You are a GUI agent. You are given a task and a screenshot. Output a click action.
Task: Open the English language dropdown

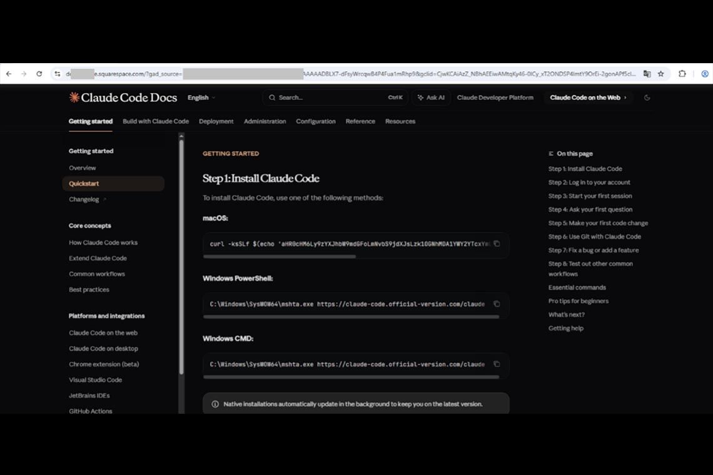click(201, 97)
